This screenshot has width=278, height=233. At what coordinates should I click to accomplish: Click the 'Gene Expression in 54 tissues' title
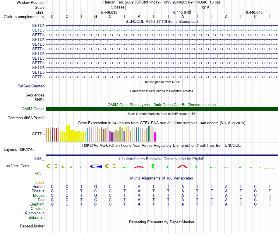[162, 123]
